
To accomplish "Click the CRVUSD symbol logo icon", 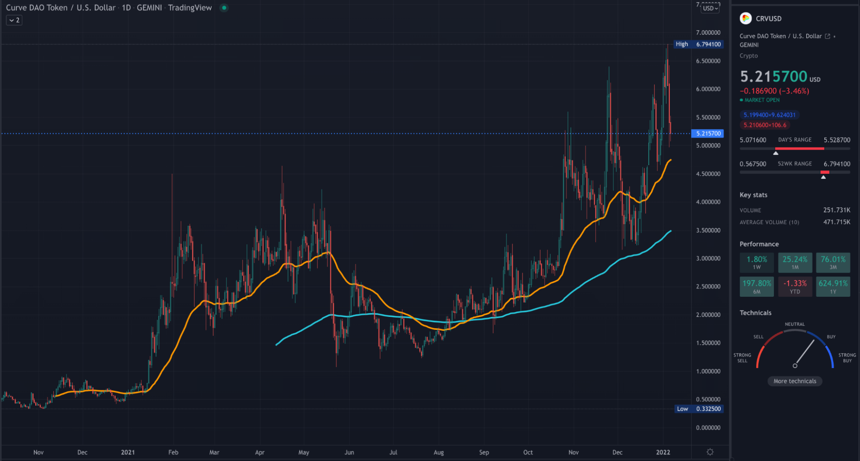I will coord(746,18).
